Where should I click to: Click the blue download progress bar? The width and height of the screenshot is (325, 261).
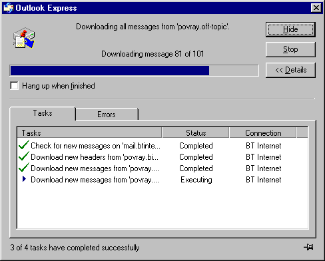134,71
